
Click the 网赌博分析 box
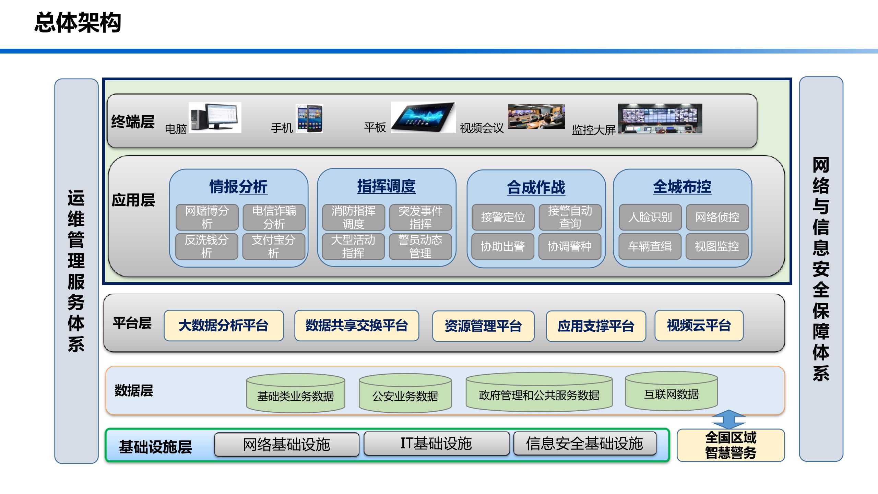(207, 217)
